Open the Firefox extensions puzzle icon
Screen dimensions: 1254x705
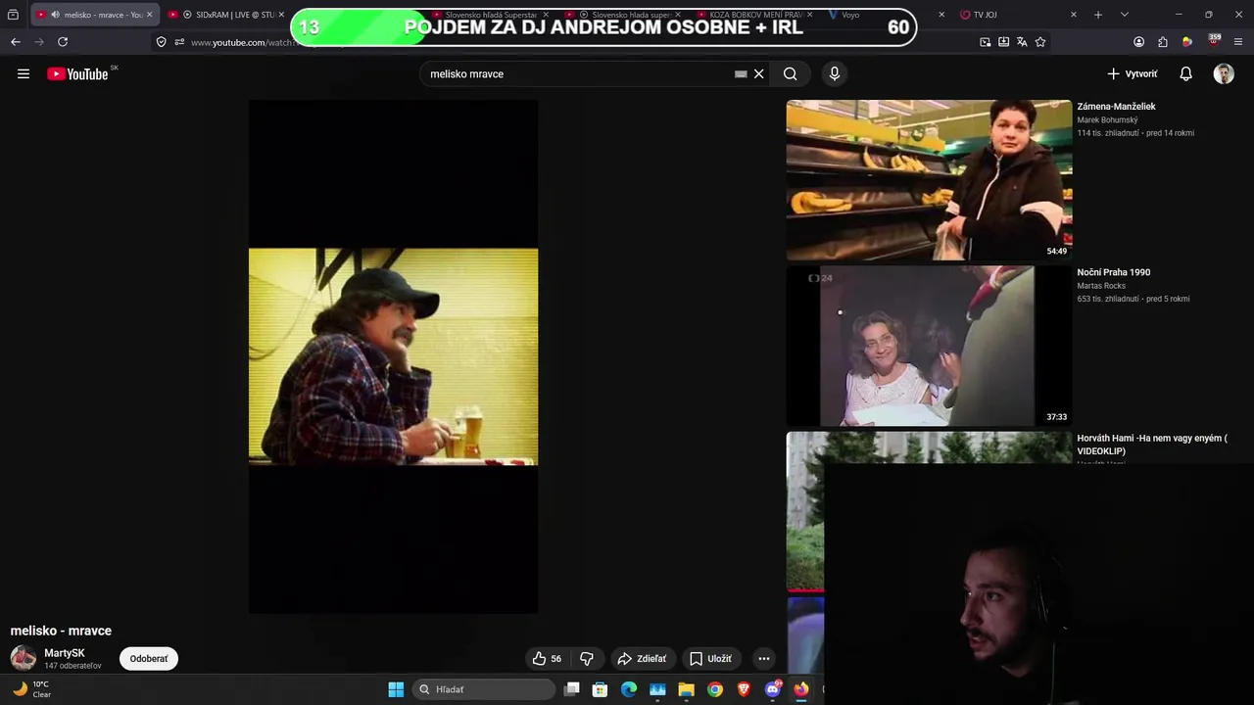point(1163,42)
